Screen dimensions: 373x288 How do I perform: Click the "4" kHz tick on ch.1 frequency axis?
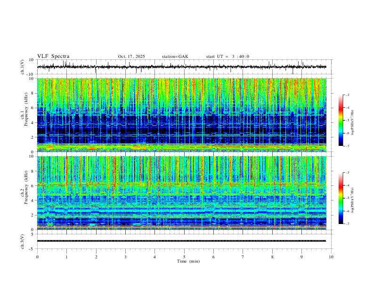coord(33,123)
